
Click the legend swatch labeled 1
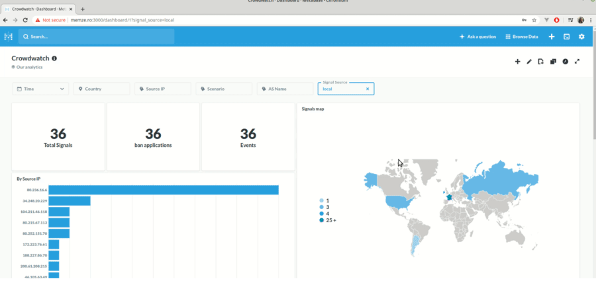click(x=321, y=201)
